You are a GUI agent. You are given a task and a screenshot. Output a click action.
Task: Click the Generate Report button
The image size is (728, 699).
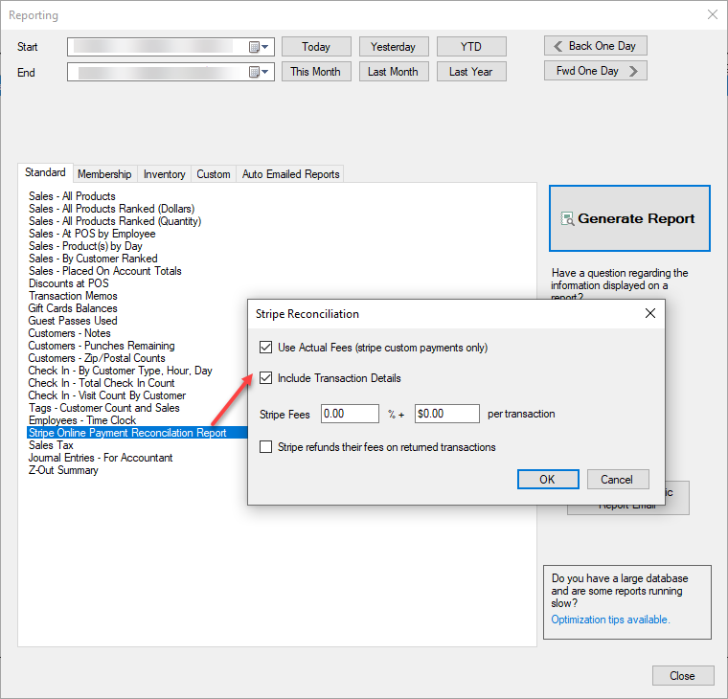[629, 218]
